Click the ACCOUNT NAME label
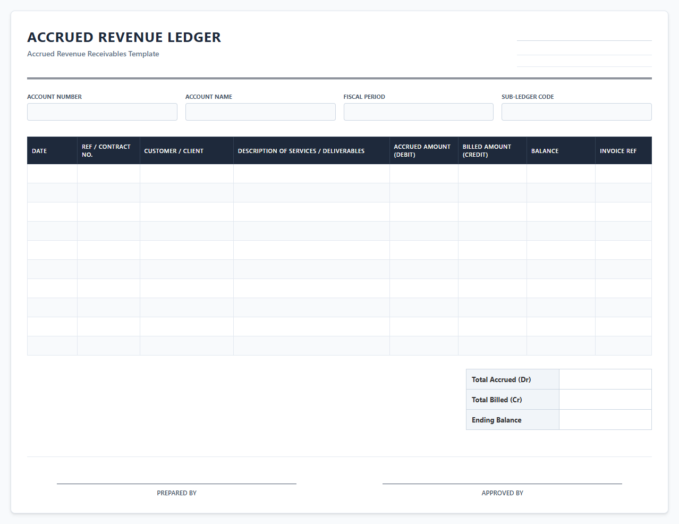The image size is (679, 524). pos(209,97)
